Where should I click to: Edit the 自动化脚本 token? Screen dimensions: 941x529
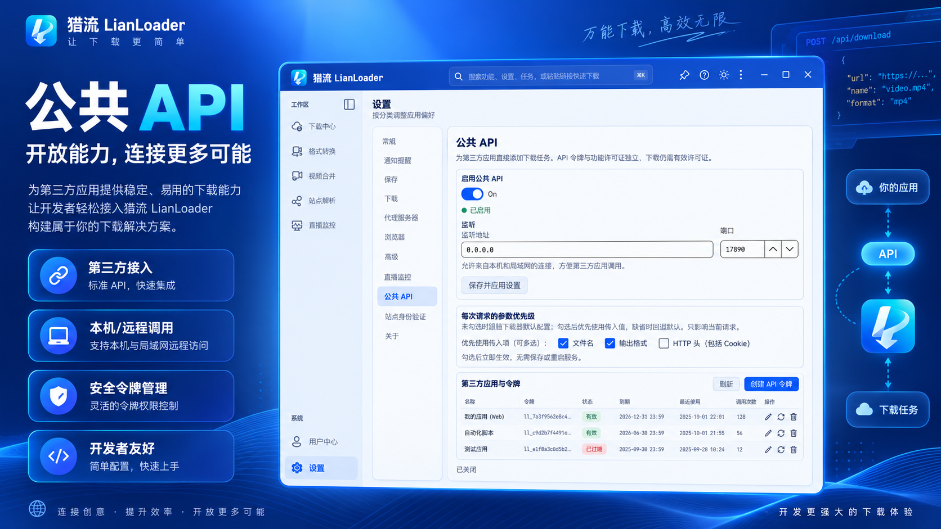tap(768, 433)
